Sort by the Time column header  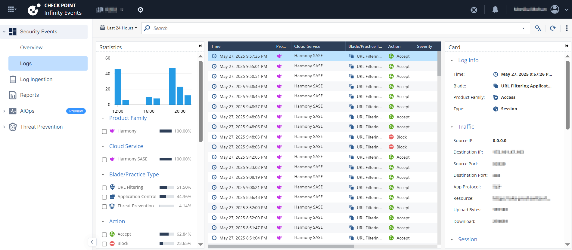point(241,46)
